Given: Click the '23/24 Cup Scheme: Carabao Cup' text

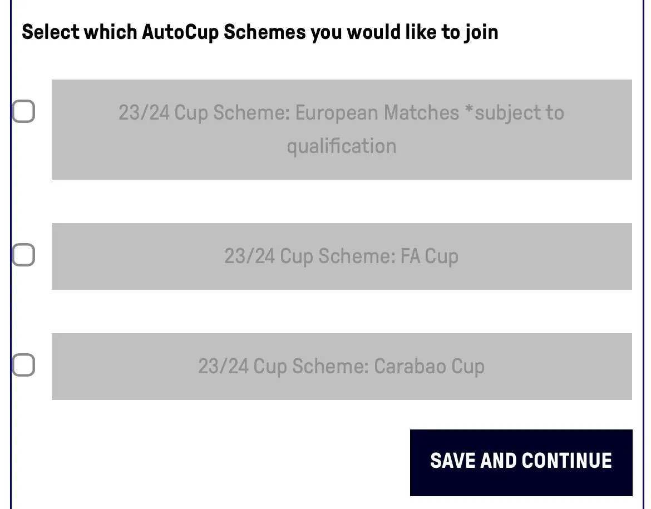Looking at the screenshot, I should (x=342, y=367).
